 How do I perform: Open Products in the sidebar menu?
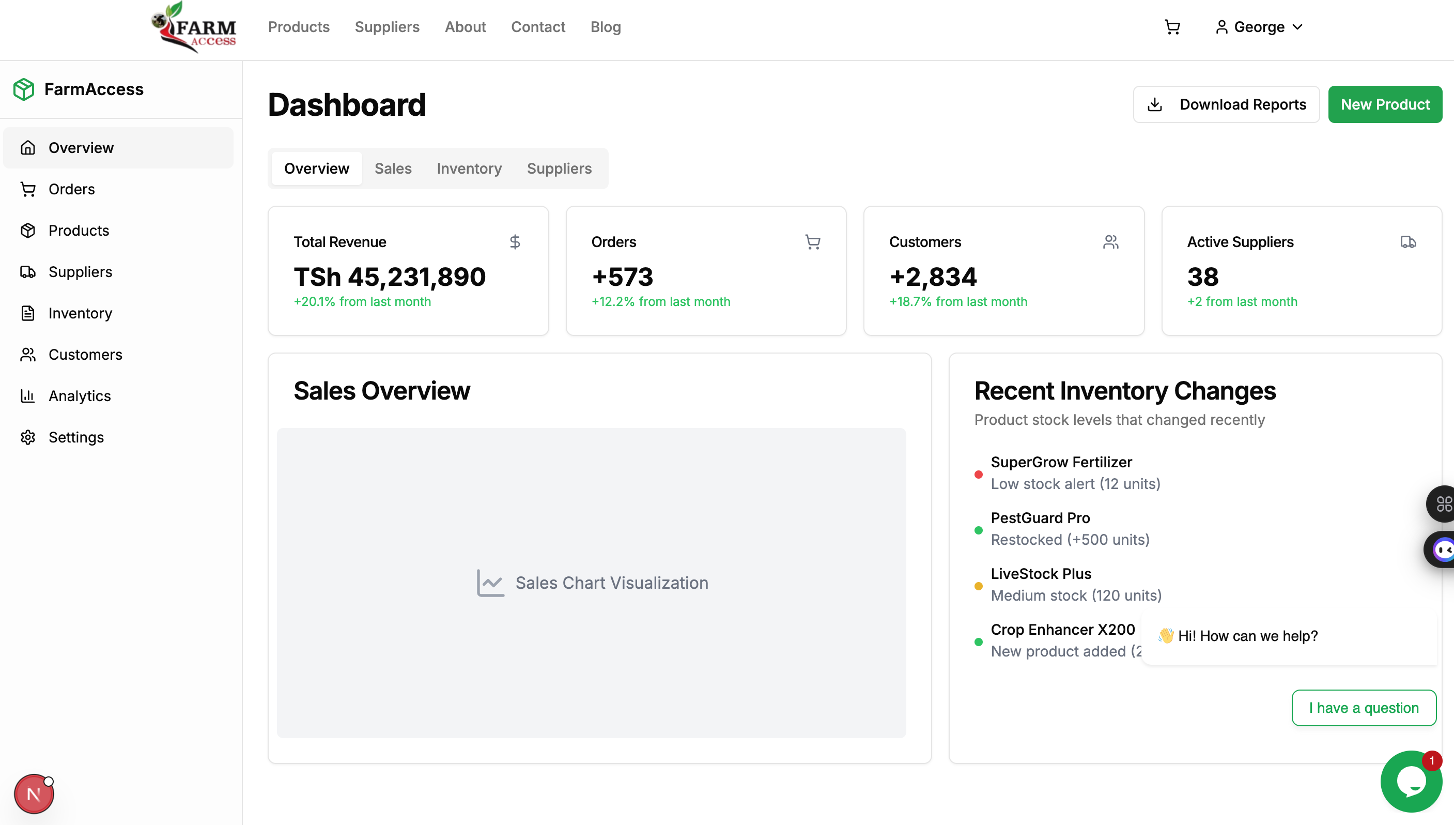(x=118, y=230)
